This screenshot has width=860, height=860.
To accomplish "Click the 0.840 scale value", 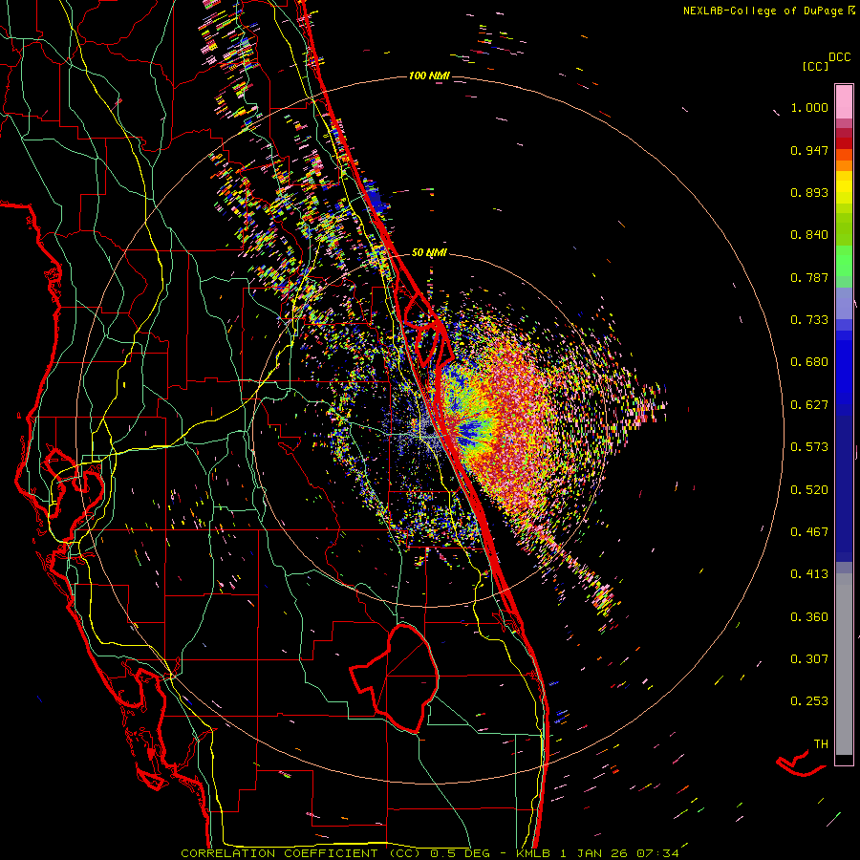I will [x=809, y=235].
